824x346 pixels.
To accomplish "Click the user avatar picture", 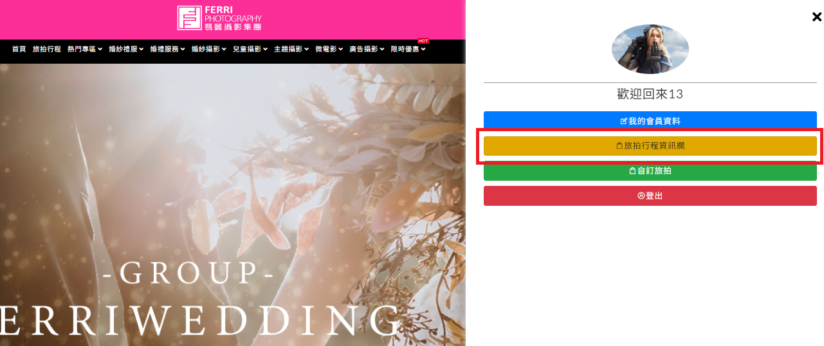I will coord(650,50).
